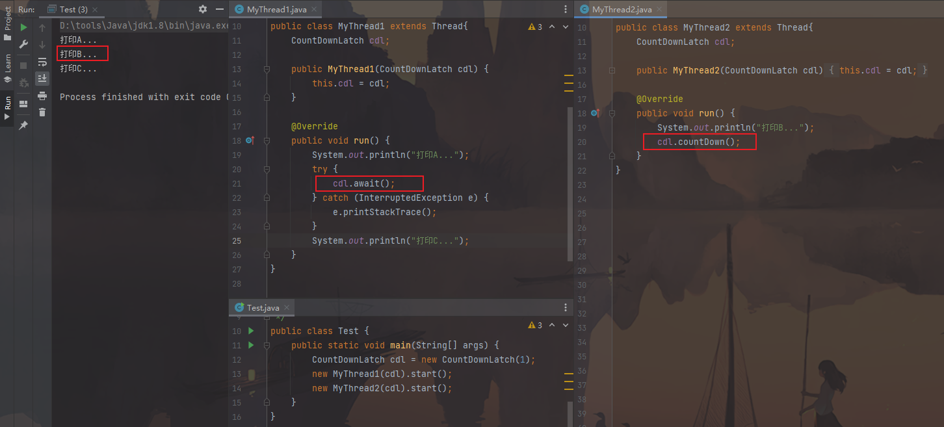Toggle scroll to end of console
This screenshot has height=427, width=944.
pyautogui.click(x=42, y=79)
